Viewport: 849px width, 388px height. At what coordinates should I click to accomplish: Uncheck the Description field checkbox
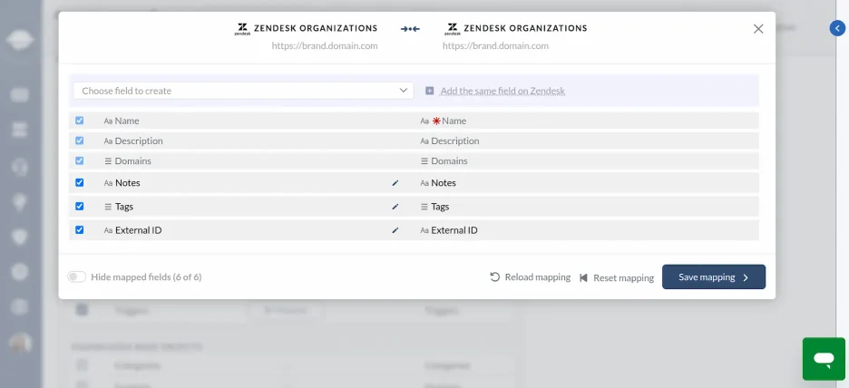(80, 141)
